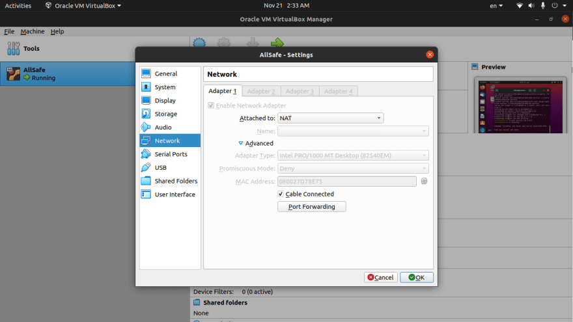
Task: Open the network Name combo box
Action: [353, 131]
